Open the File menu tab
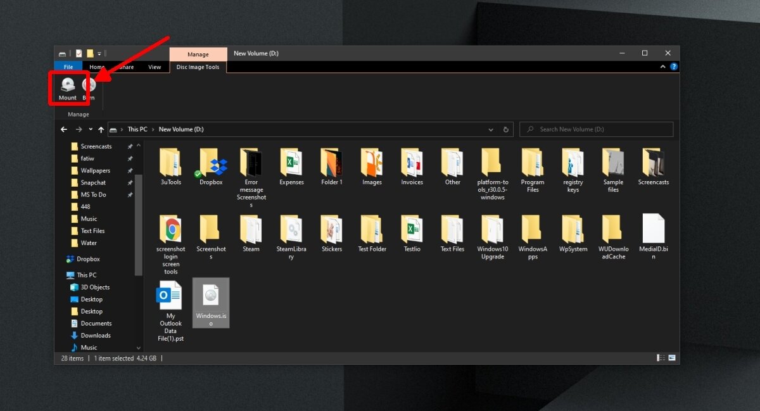Screen dimensions: 760x411 (x=68, y=67)
